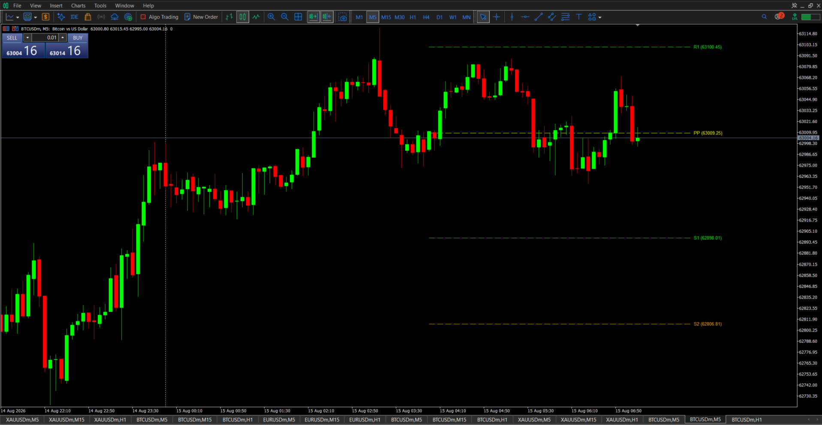Switch chart to line chart mode
822x425 pixels.
(x=256, y=17)
